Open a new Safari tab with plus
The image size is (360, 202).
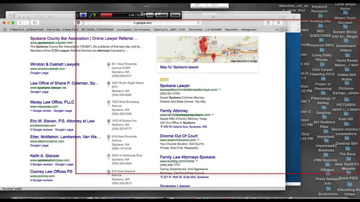click(282, 29)
